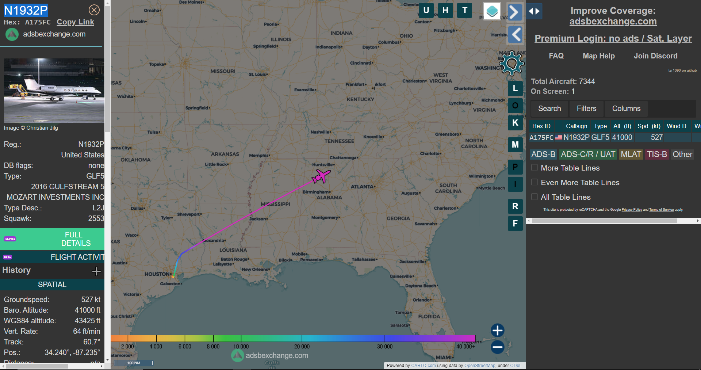Image resolution: width=701 pixels, height=370 pixels.
Task: Click the H map toggle button
Action: pos(445,10)
